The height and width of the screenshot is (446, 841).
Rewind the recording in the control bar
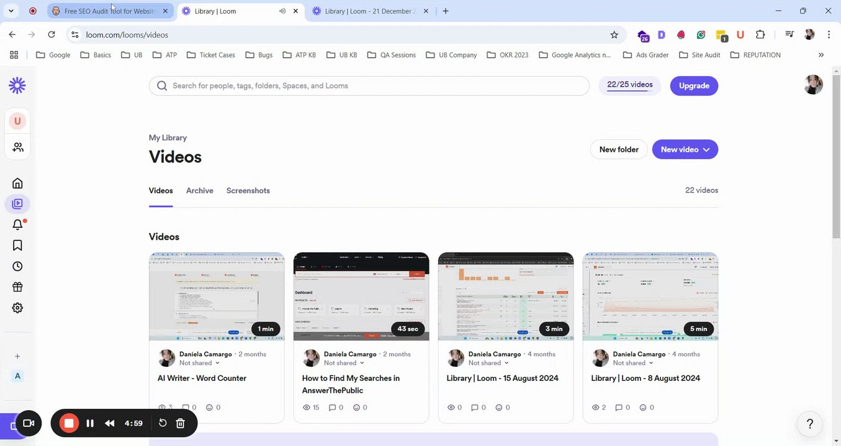(x=110, y=423)
